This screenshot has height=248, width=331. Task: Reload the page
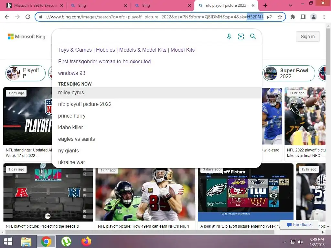(x=28, y=17)
